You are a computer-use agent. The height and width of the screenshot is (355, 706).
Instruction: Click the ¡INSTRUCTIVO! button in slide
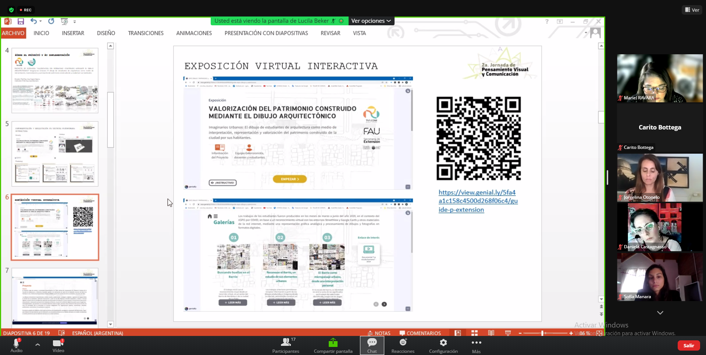point(223,183)
